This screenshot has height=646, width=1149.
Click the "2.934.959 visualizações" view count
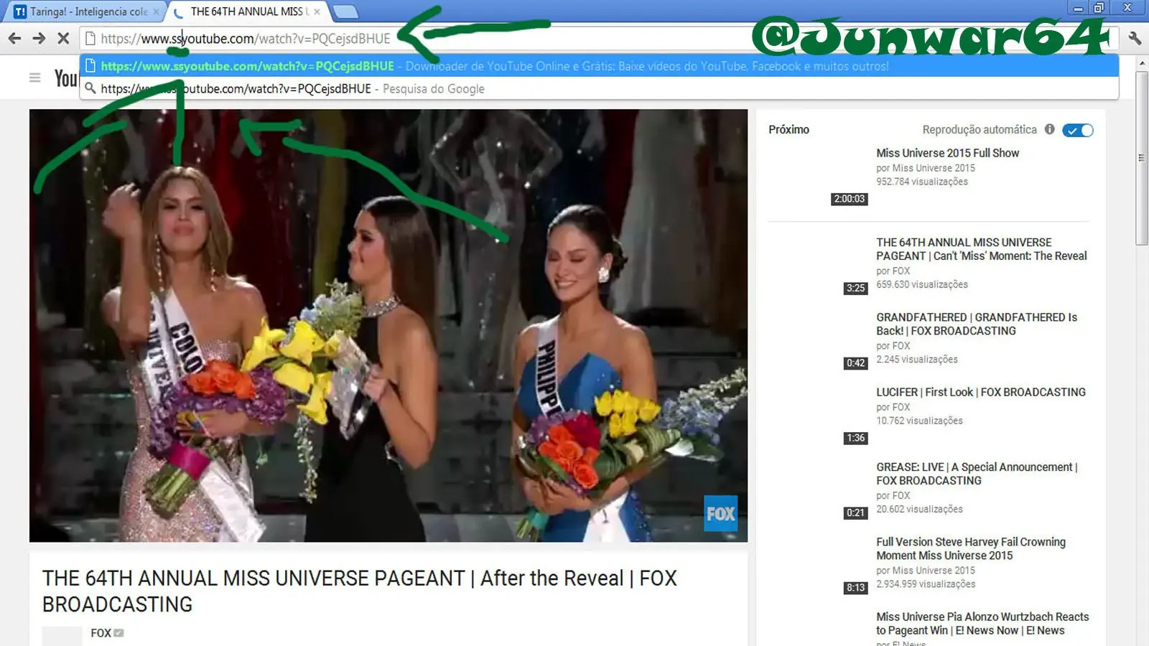(926, 584)
